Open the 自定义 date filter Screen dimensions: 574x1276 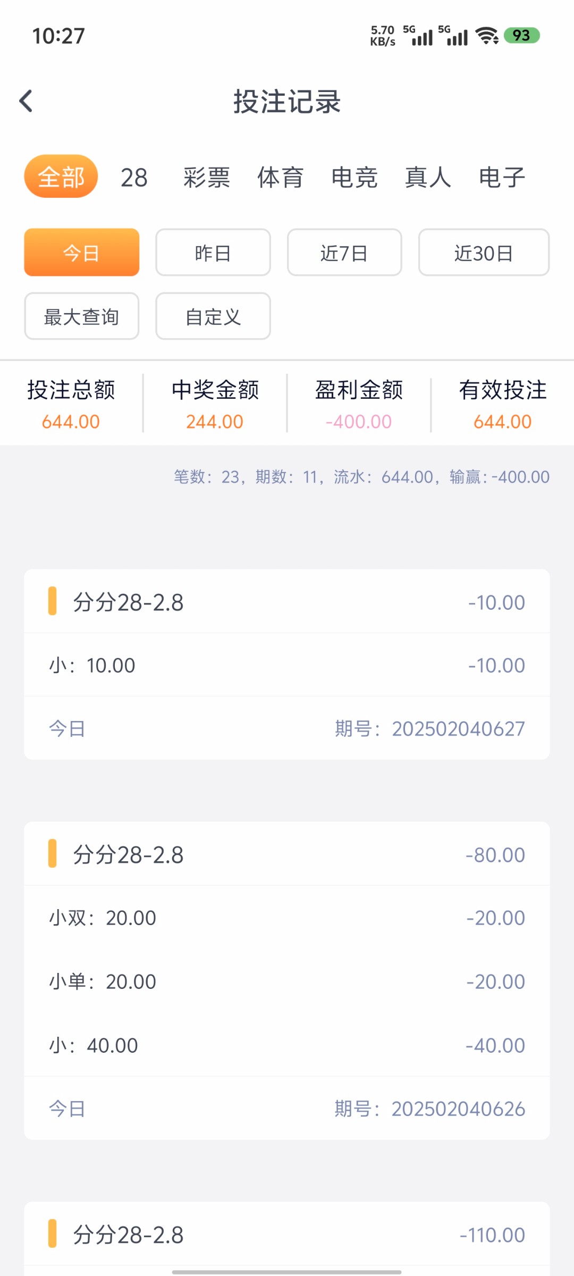213,316
